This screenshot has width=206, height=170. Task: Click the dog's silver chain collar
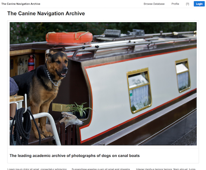coord(53,79)
